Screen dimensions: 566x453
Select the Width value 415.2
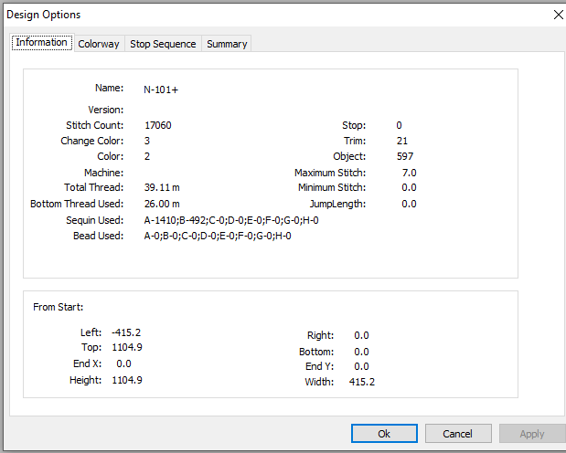tap(362, 382)
